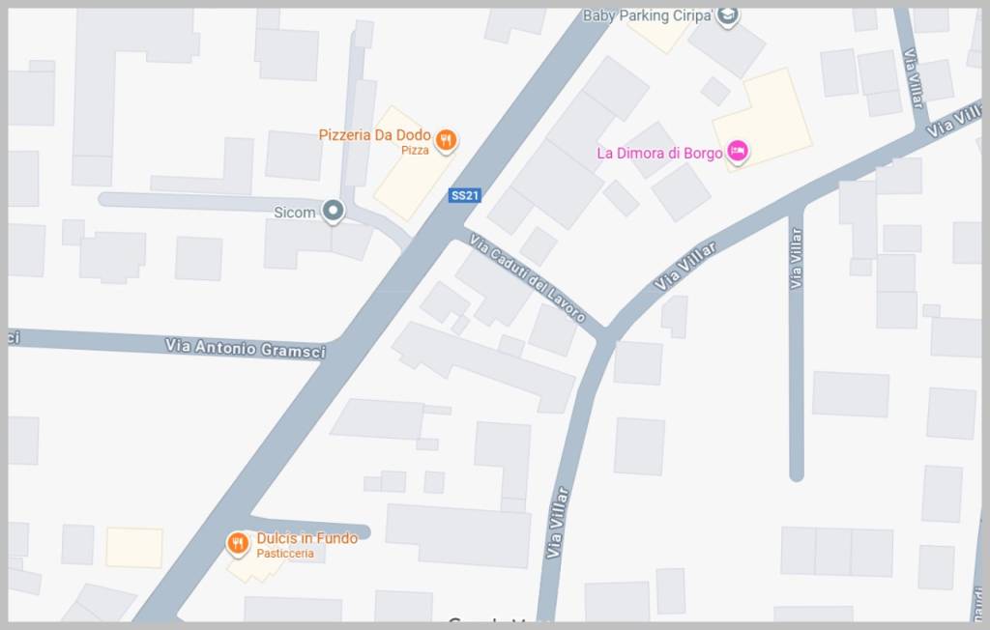Click the La Dimora di Borgo label
The image size is (990, 630).
(x=659, y=154)
